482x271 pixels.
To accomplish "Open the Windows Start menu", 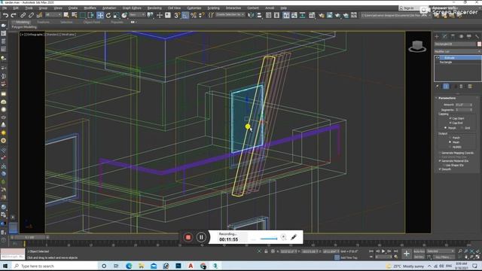I will (5, 266).
